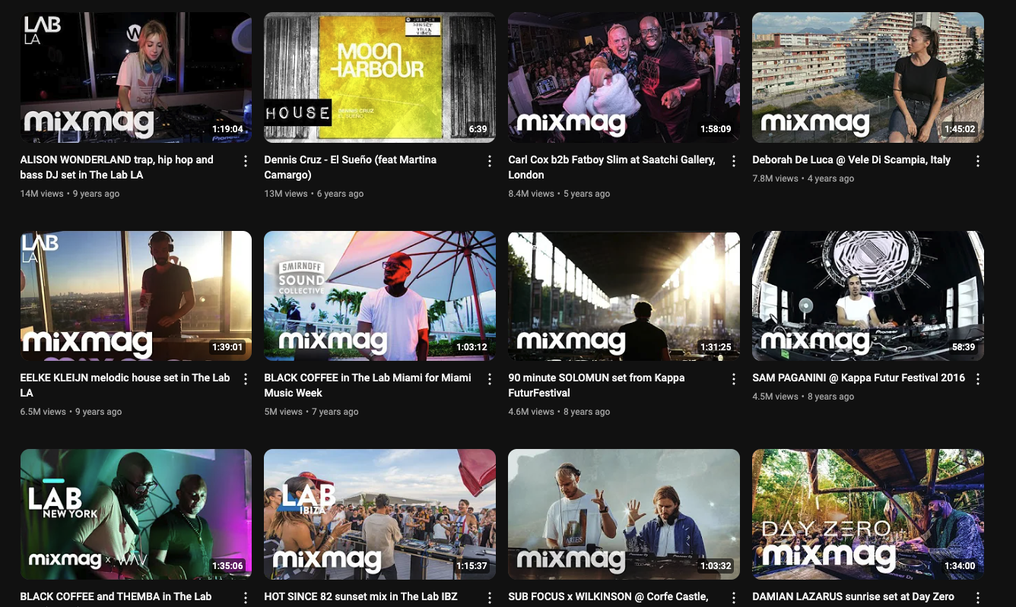The height and width of the screenshot is (607, 1016).
Task: Open the ALISON WONDERLAND video thumbnail
Action: coord(135,77)
